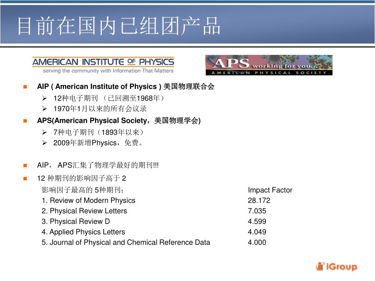Select the subheading 影响因子最高的 5种期刊
The width and height of the screenshot is (375, 281).
click(83, 190)
